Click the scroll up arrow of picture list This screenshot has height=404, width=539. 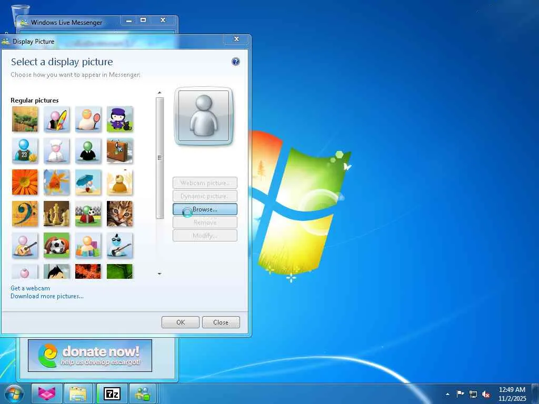(x=159, y=93)
